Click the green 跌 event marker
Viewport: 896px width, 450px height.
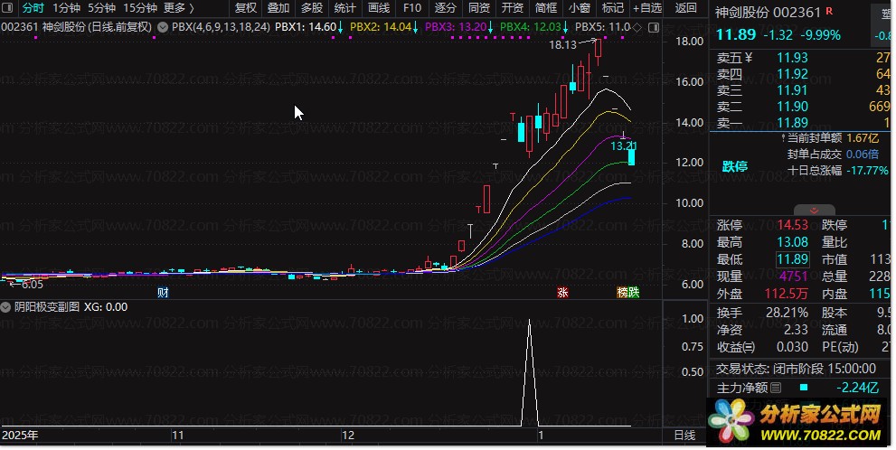634,293
